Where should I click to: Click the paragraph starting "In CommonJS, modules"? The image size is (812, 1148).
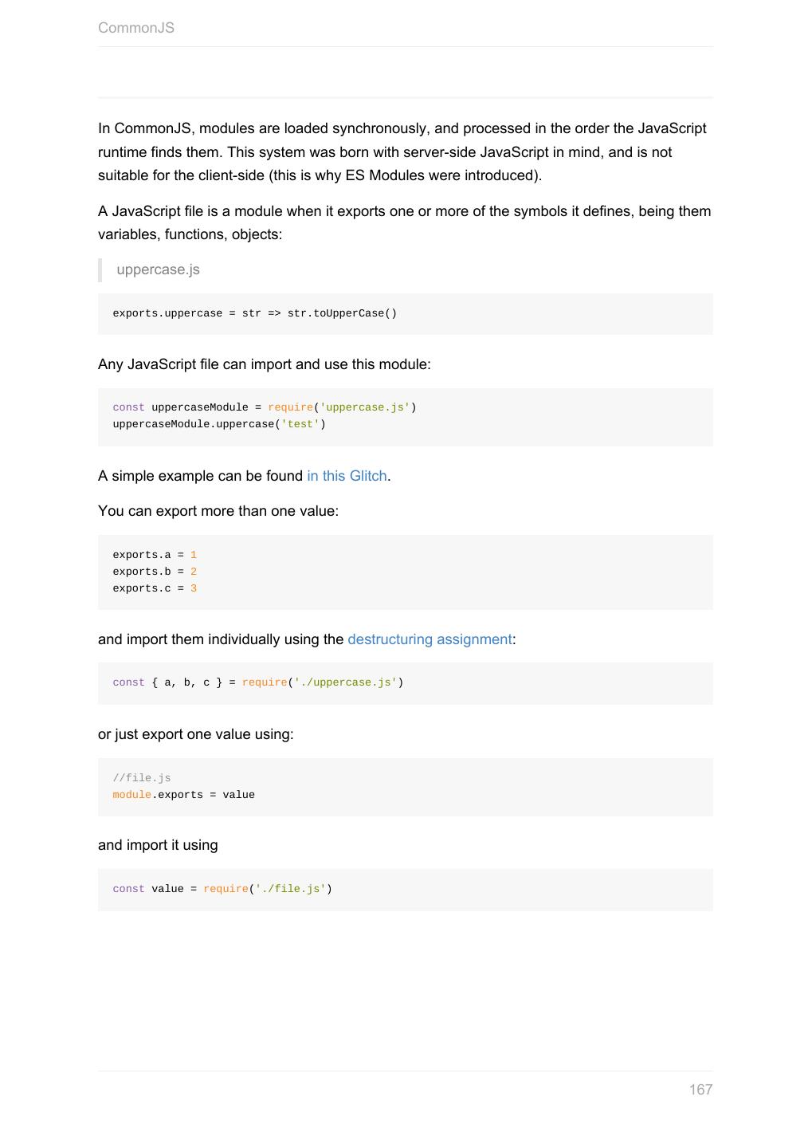point(402,151)
